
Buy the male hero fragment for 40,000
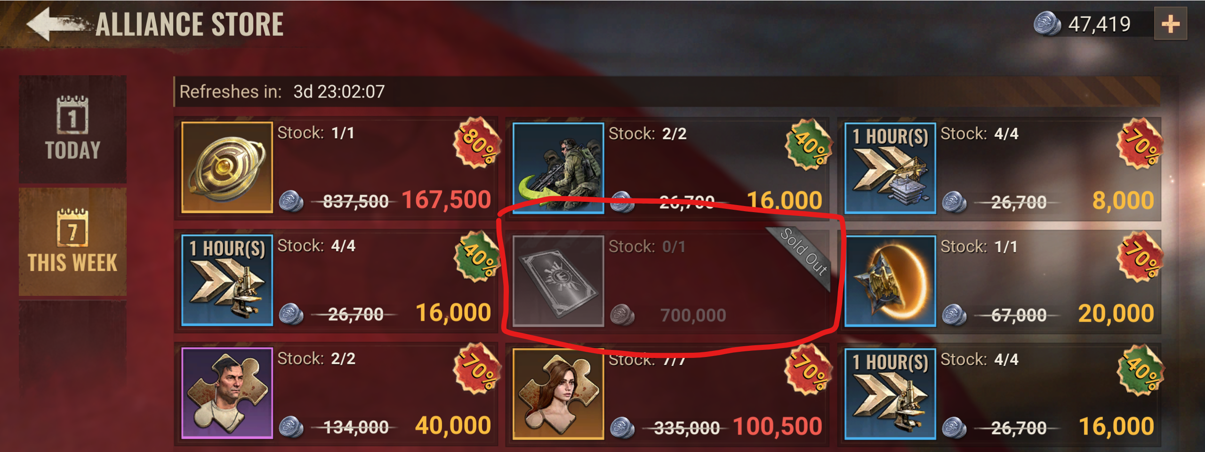pyautogui.click(x=453, y=426)
